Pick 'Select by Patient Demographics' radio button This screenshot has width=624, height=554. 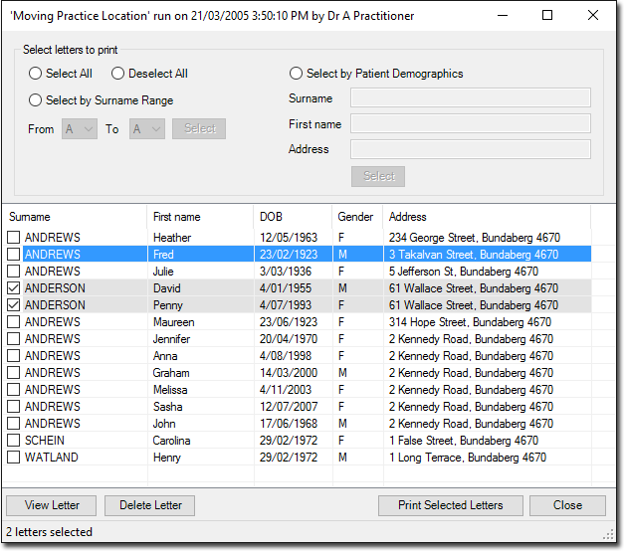(x=297, y=74)
